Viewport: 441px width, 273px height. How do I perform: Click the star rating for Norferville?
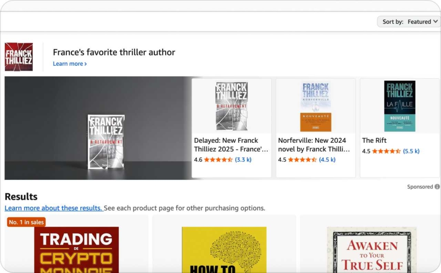coord(302,160)
